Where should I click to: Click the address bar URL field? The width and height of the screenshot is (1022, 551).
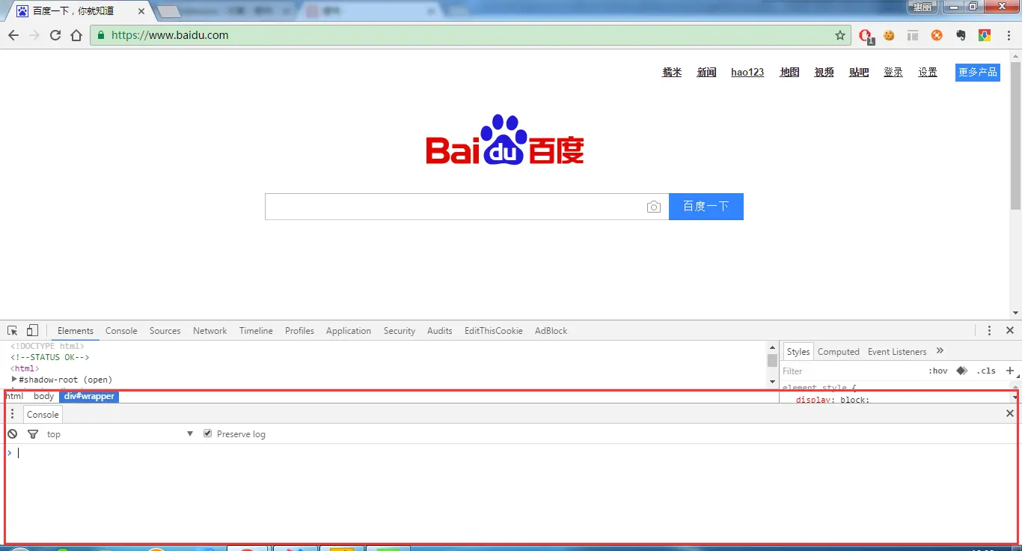click(470, 35)
